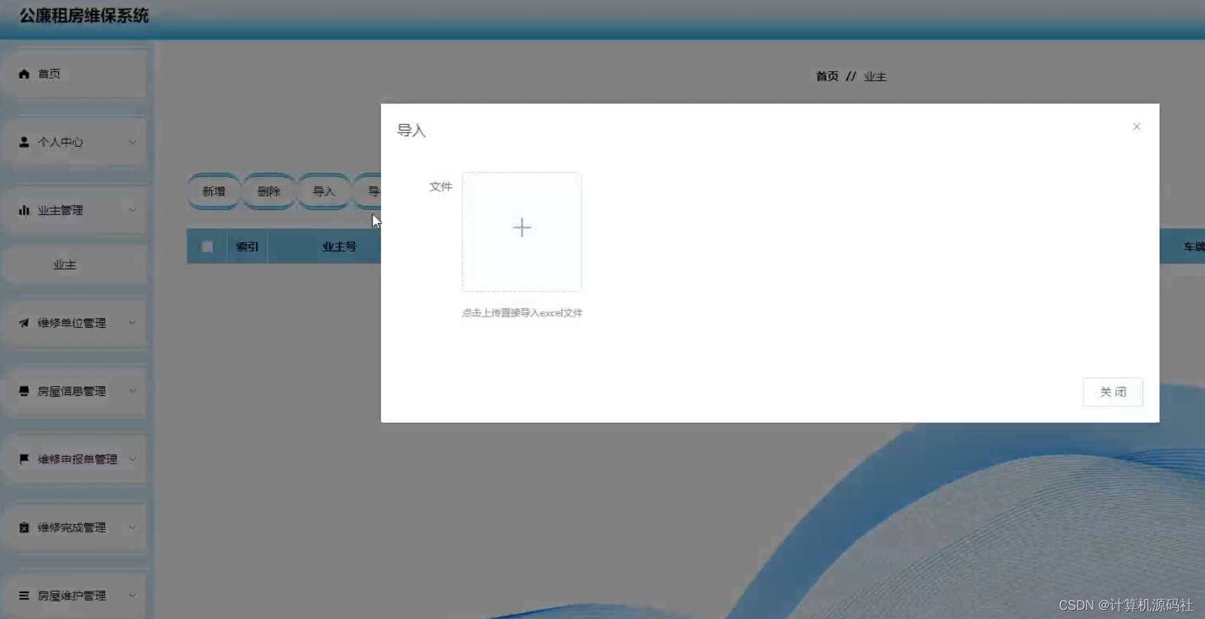Click the person icon for 个人中心
1205x619 pixels.
pos(24,142)
